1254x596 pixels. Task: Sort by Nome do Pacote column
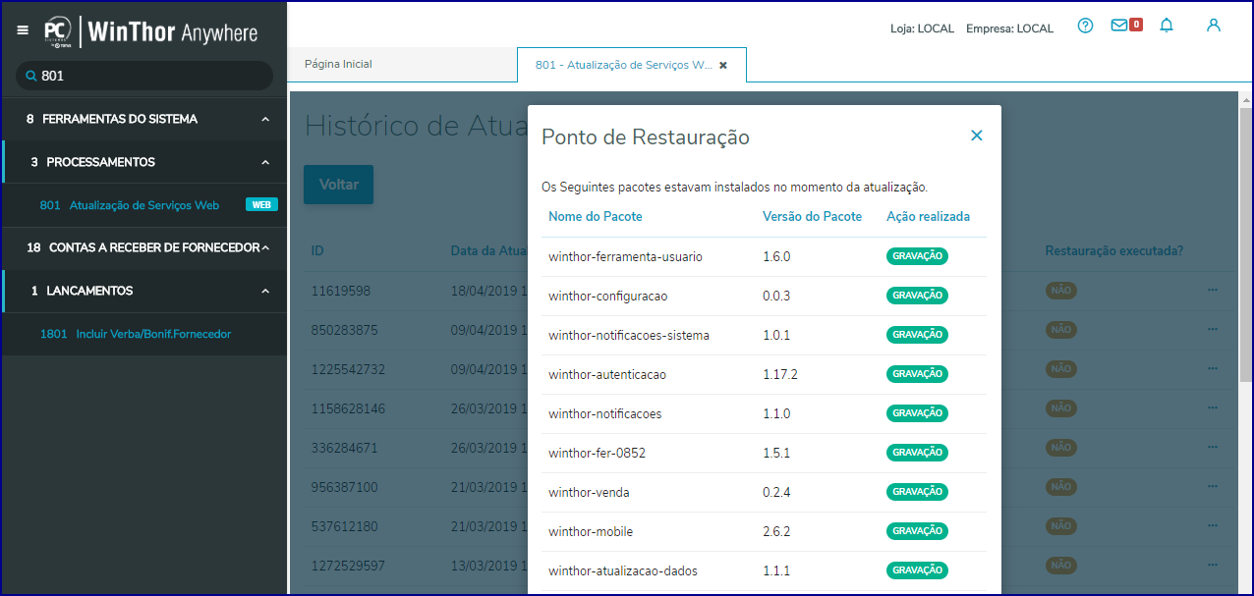(x=596, y=216)
